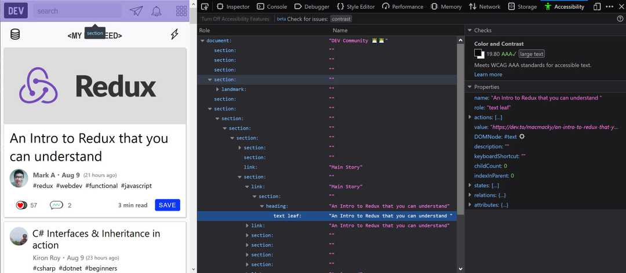Click the SAVE button on Redux article
The height and width of the screenshot is (273, 626).
tap(168, 205)
